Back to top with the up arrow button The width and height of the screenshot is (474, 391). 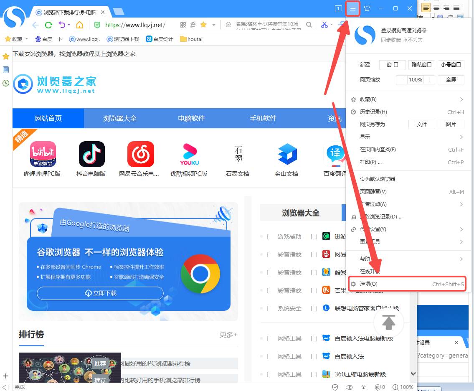pos(389,322)
